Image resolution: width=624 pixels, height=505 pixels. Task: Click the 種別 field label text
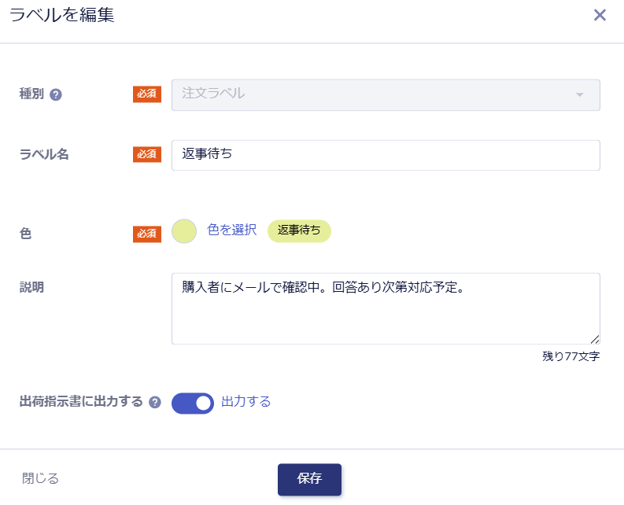pyautogui.click(x=31, y=94)
